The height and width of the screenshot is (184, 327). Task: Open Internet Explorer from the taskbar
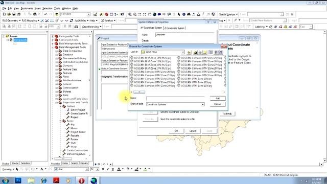tap(43, 180)
